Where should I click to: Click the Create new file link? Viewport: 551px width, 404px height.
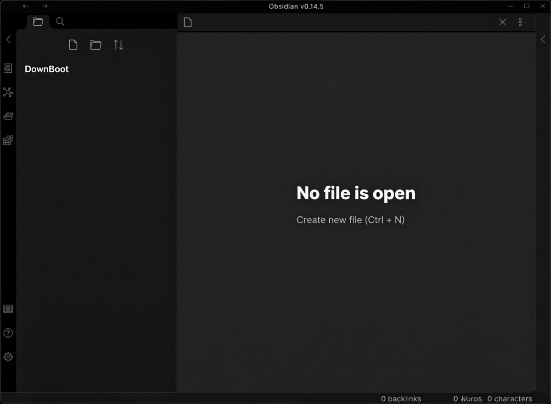pos(350,220)
